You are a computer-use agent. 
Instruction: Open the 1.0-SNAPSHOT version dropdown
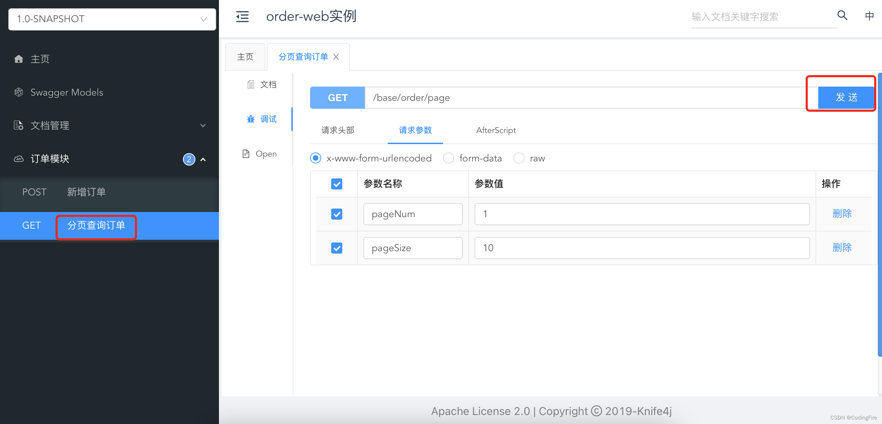112,19
